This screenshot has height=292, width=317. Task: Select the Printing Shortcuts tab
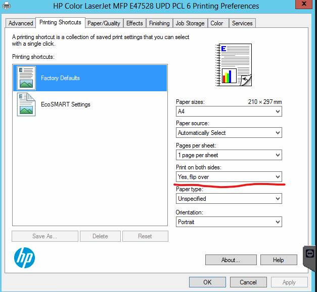[60, 22]
